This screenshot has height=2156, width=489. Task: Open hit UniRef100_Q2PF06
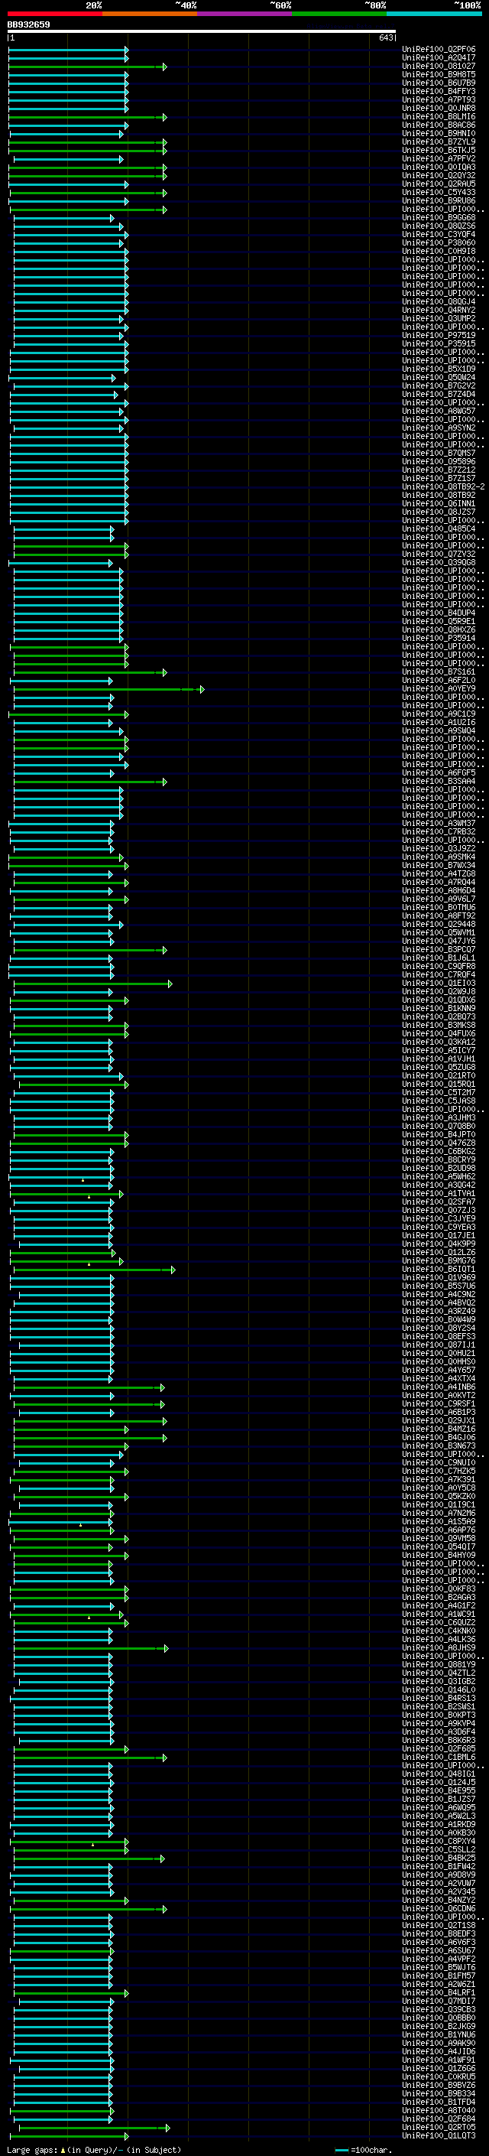click(439, 50)
